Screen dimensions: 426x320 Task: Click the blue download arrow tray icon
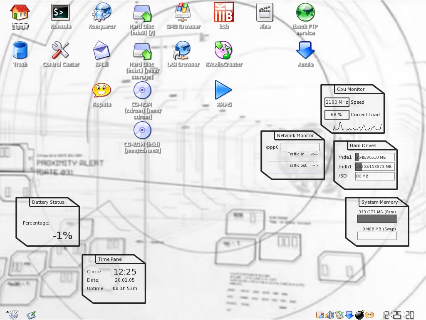[x=349, y=315]
